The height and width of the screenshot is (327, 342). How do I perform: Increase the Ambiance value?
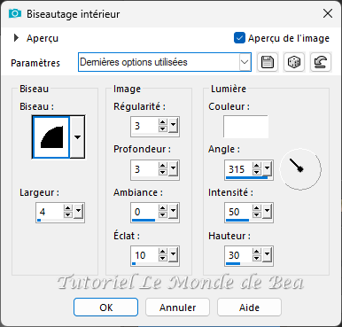coord(163,208)
